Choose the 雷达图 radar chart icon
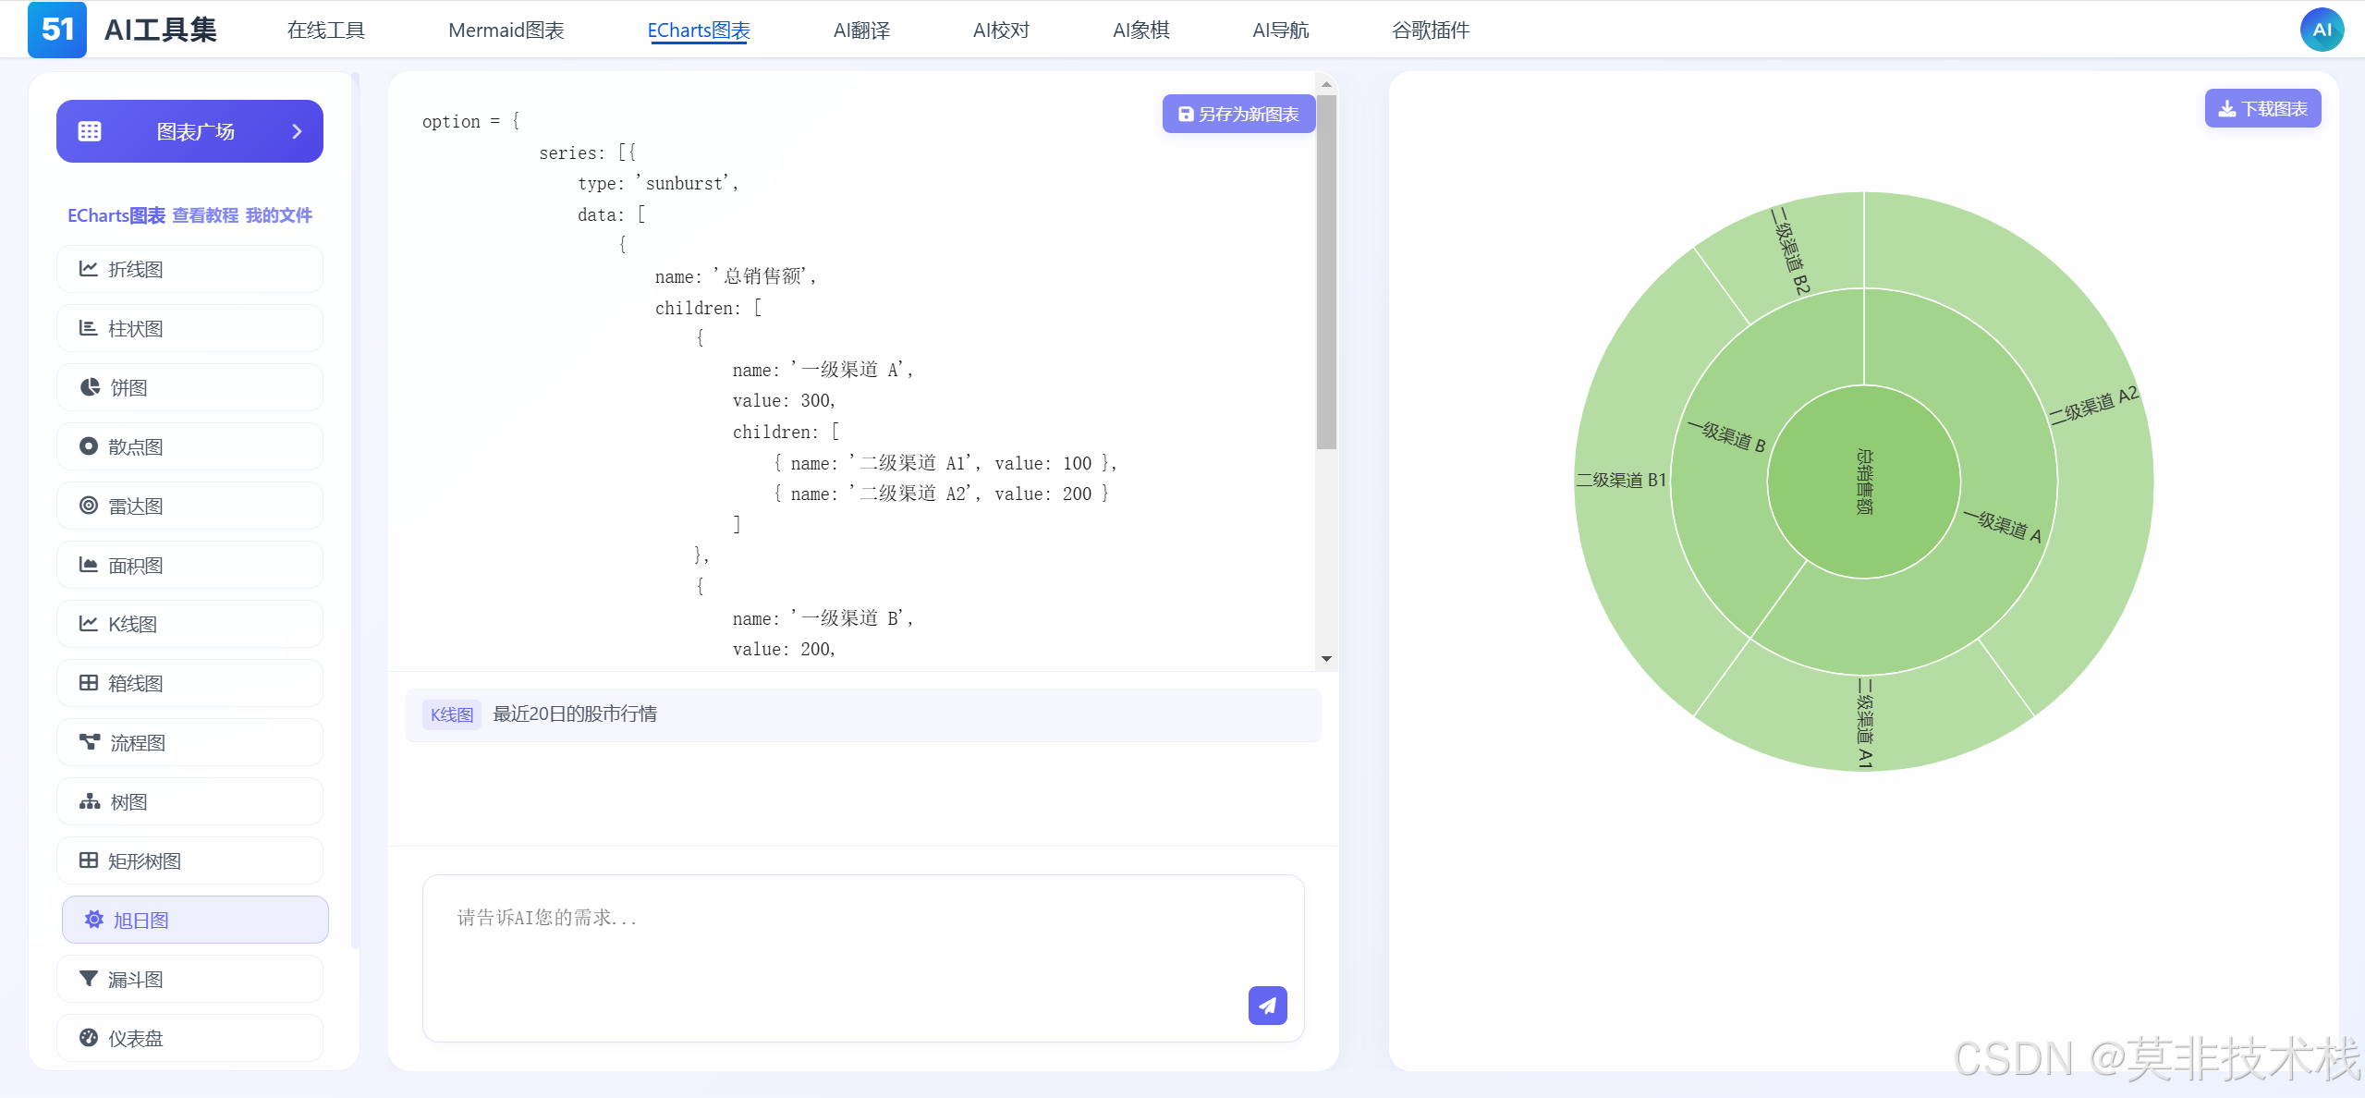This screenshot has height=1098, width=2365. (x=89, y=506)
